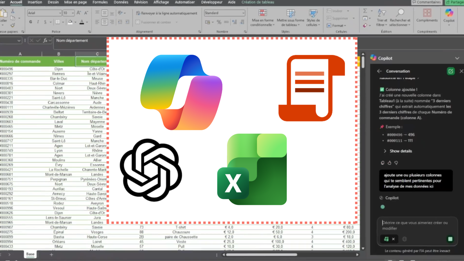Select the Base sheet tab
464x261 pixels.
pyautogui.click(x=30, y=254)
